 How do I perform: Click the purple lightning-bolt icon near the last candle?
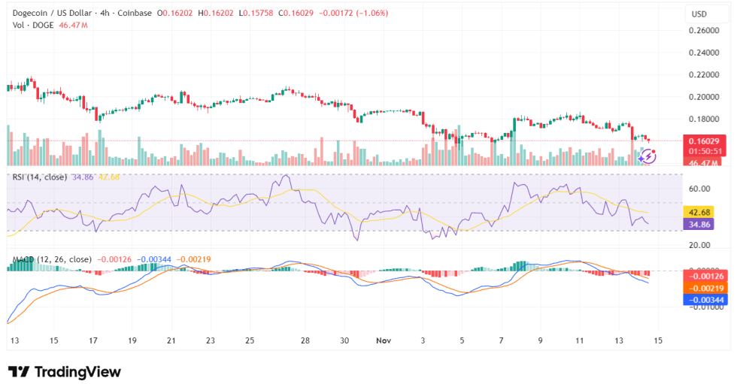pyautogui.click(x=649, y=156)
